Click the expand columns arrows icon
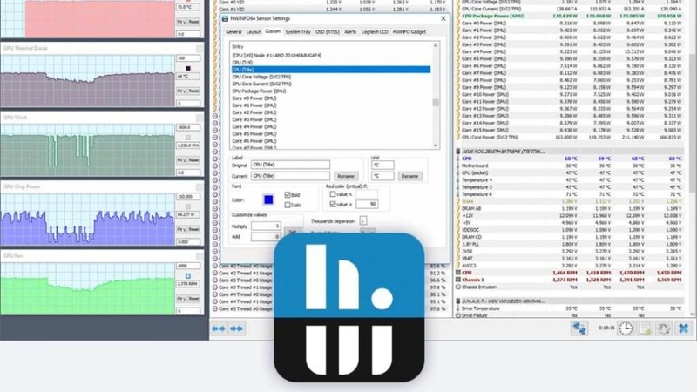 (219, 328)
